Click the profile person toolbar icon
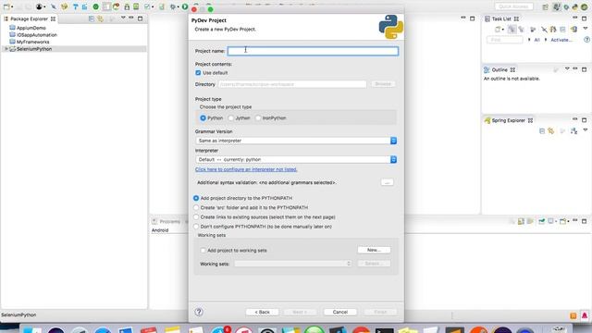This screenshot has width=592, height=333. point(39,6)
